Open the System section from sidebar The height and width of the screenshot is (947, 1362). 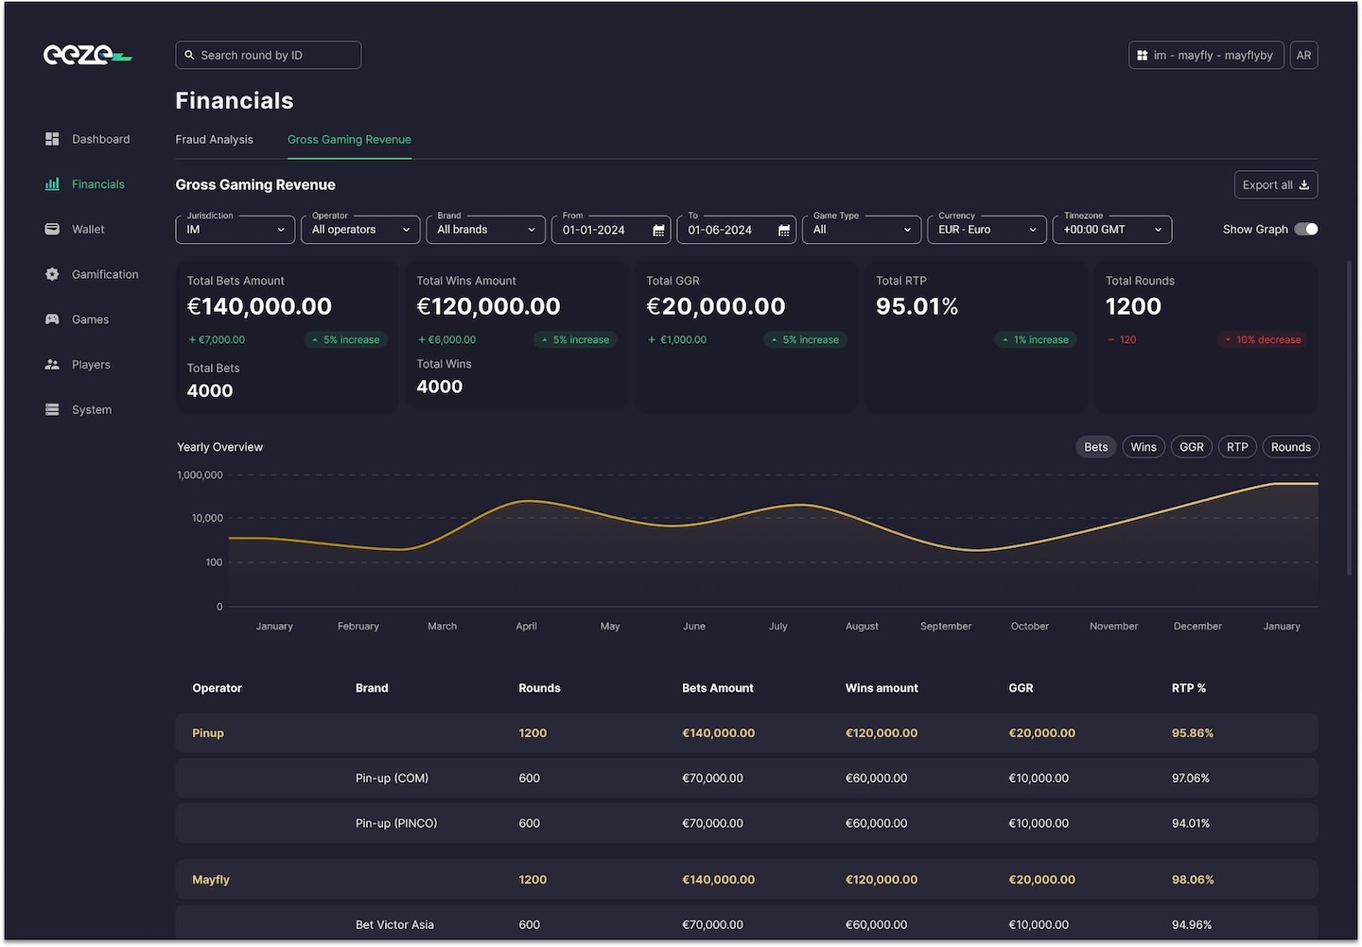coord(52,409)
